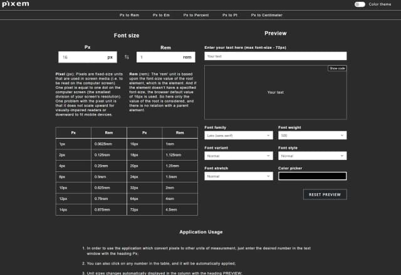401x275 pixels.
Task: Click the 1.125rem table cell
Action: [x=180, y=155]
